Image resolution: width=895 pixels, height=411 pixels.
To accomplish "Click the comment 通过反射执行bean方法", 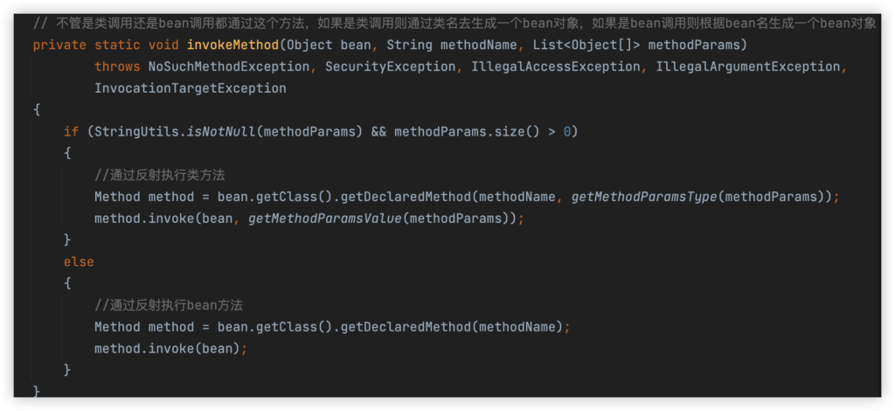I will click(168, 305).
